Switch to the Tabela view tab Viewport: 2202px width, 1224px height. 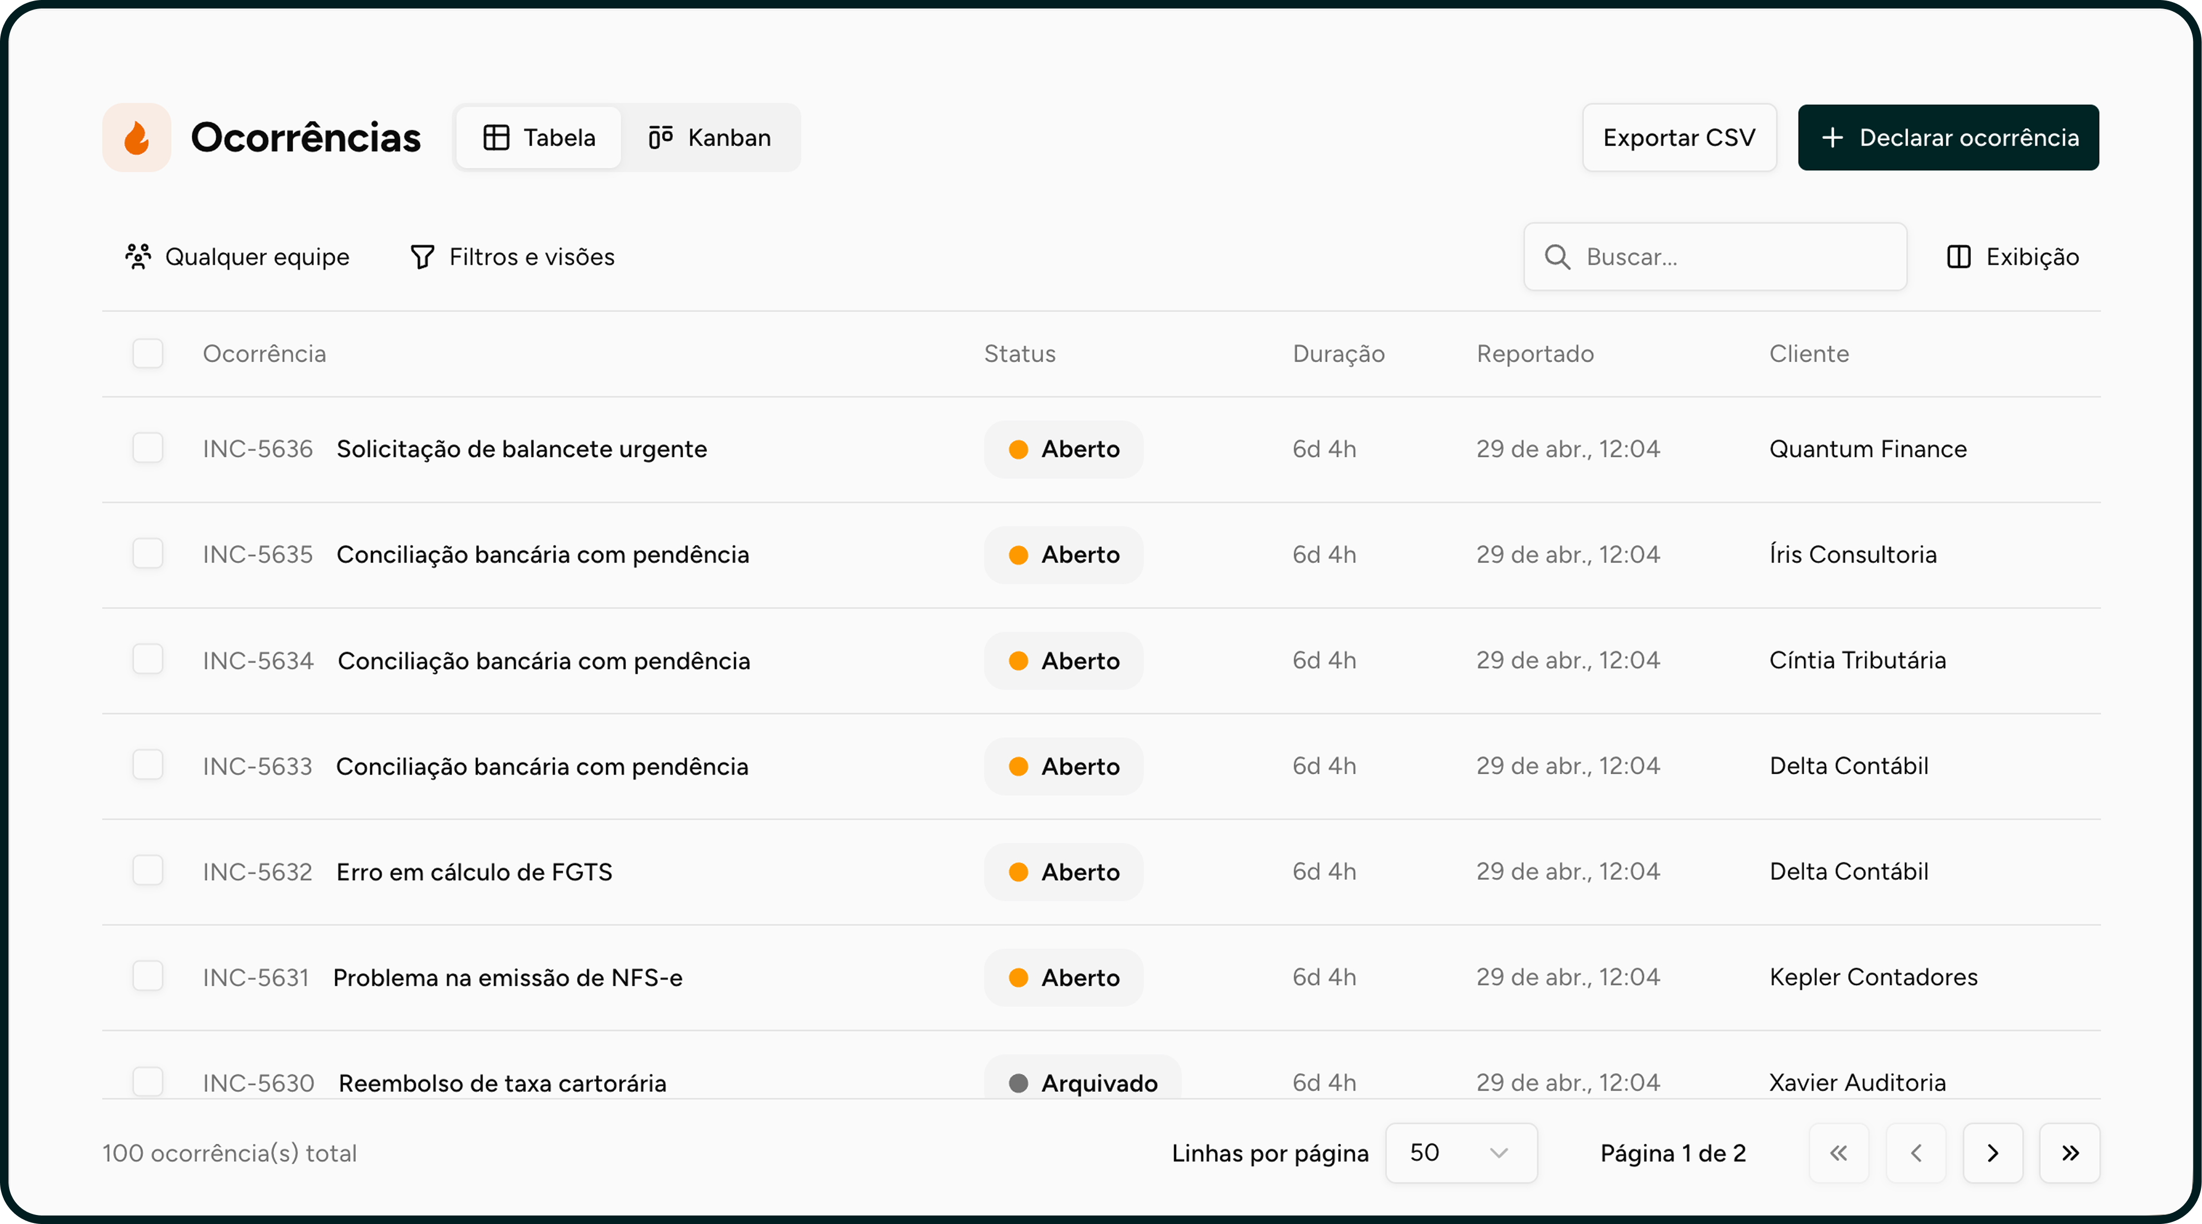[539, 138]
